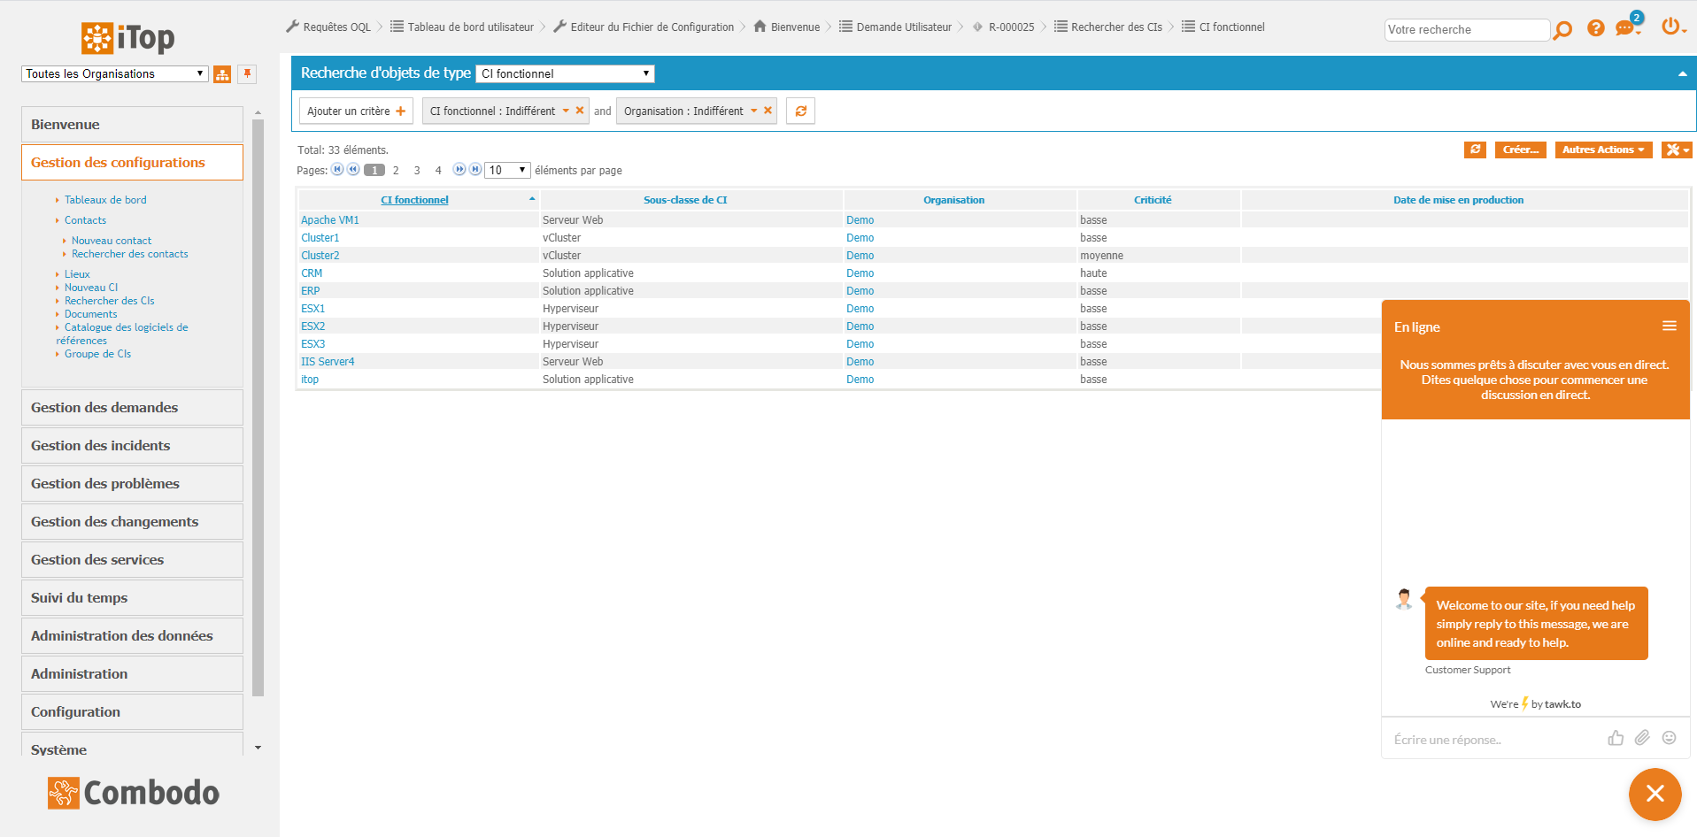Toggle the pin for the left menu
1697x837 pixels.
click(248, 74)
